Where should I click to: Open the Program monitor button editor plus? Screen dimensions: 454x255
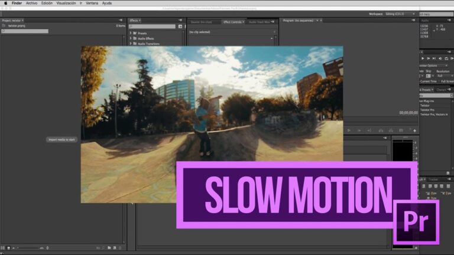pyautogui.click(x=414, y=130)
